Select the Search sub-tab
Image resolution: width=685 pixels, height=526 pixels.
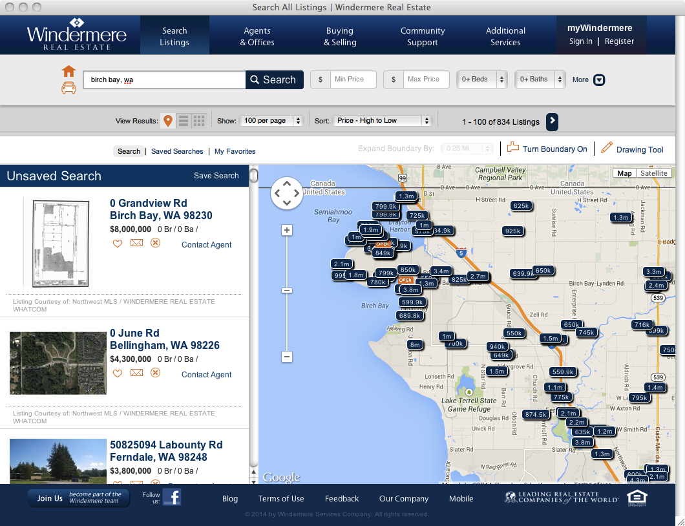[x=129, y=151]
